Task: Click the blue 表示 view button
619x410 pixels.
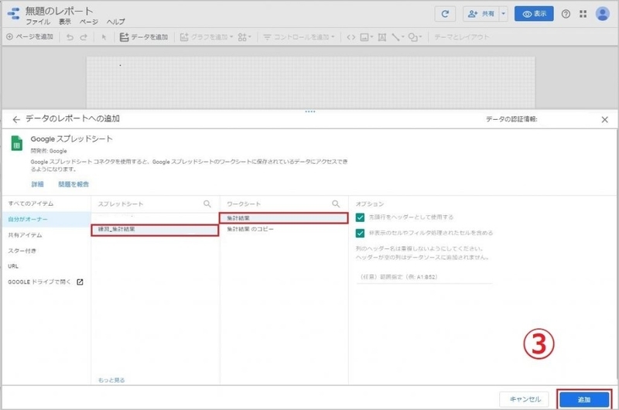Action: point(534,14)
